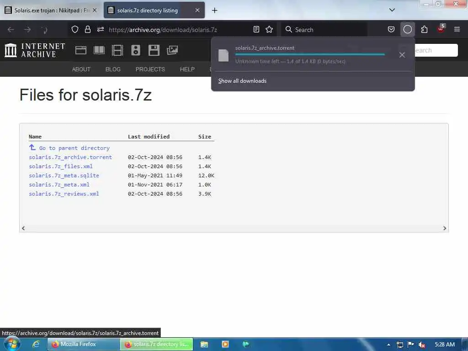
Task: Click the download progress bar
Action: click(310, 55)
